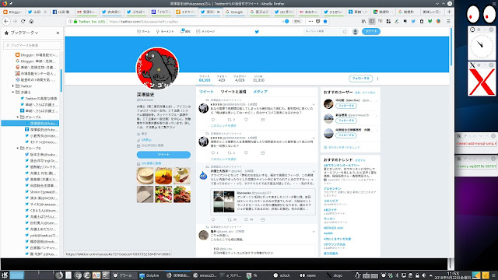This screenshot has width=498, height=280.
Task: Select the ツイートと返信 timeline tab
Action: [x=233, y=92]
